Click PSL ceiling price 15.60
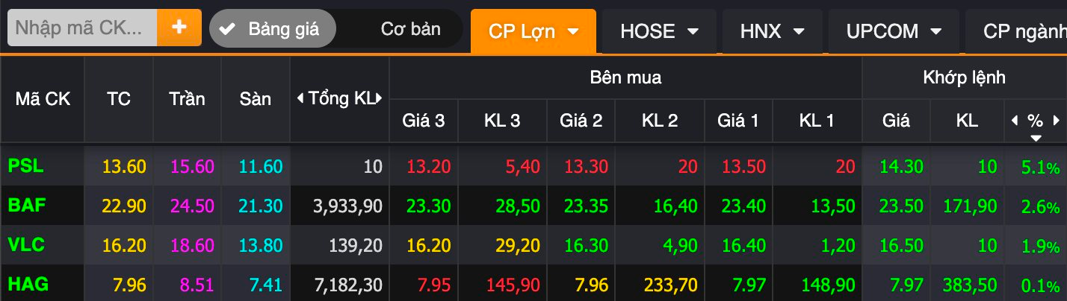1067x301 pixels. coord(193,166)
